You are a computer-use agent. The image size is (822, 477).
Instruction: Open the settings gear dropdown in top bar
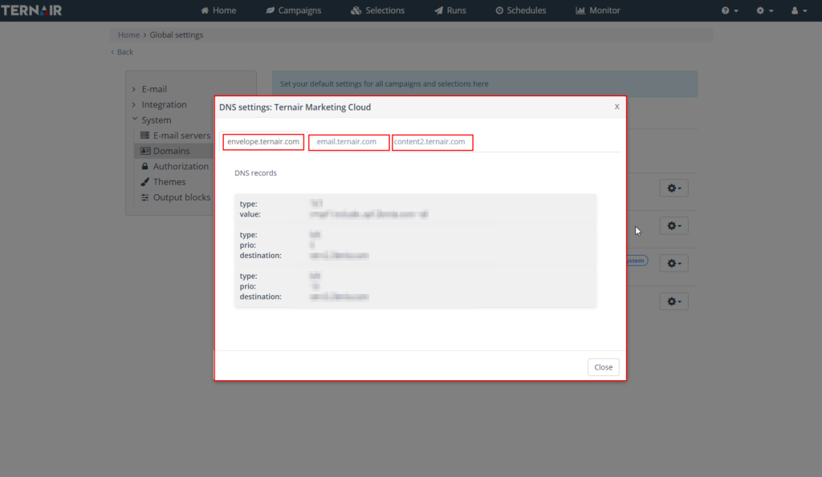(764, 10)
